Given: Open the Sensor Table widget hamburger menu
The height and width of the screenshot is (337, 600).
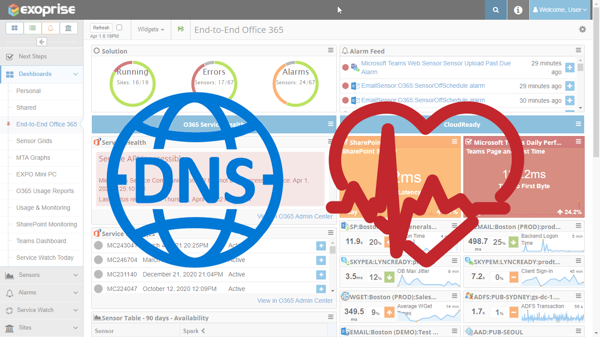Looking at the screenshot, I should coord(331,317).
